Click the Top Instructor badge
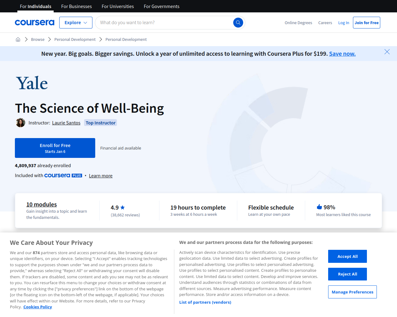 point(100,123)
